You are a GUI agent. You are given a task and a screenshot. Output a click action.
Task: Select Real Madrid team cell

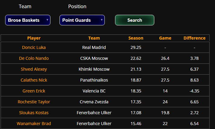[x=94, y=47]
